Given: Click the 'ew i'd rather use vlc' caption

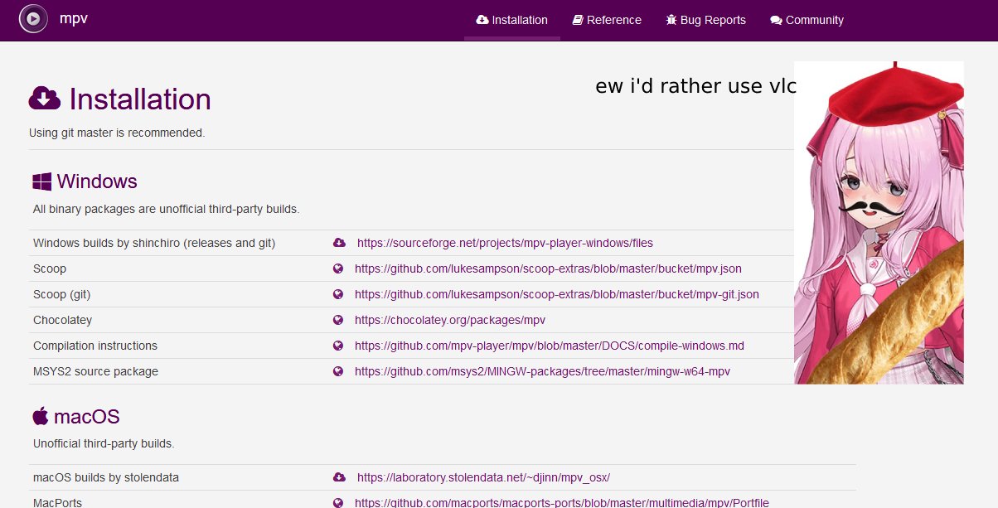Looking at the screenshot, I should pyautogui.click(x=695, y=86).
